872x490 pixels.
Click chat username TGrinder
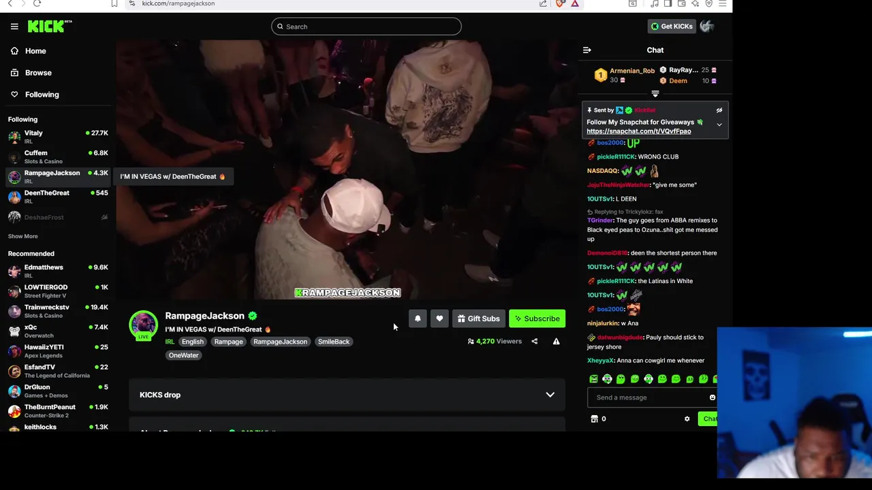click(x=600, y=220)
